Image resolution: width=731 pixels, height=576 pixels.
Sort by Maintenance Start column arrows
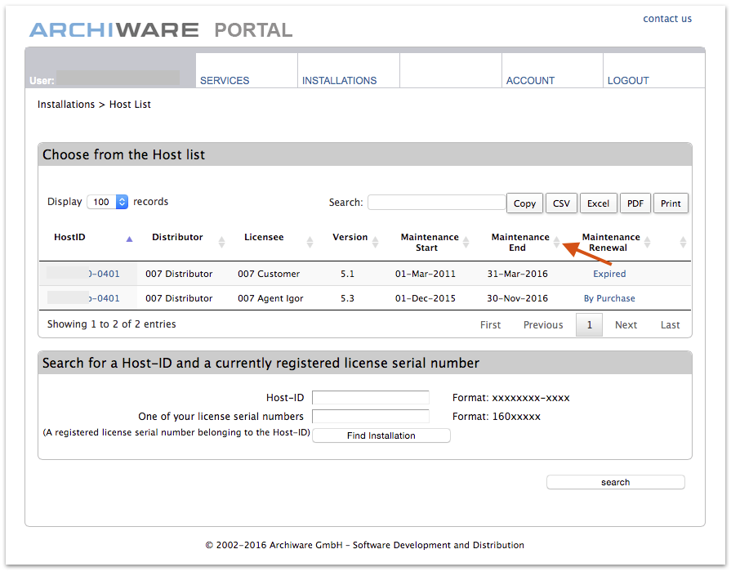[466, 242]
